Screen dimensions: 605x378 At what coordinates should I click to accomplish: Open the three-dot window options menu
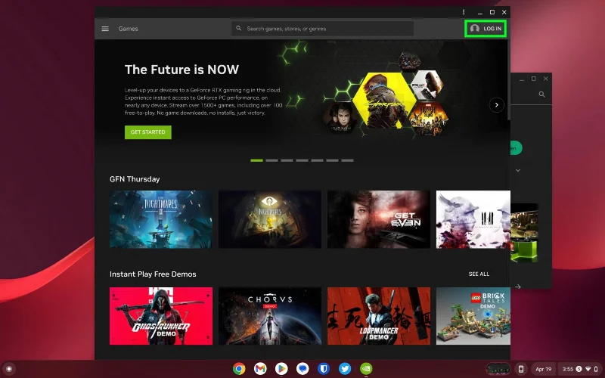pos(464,12)
